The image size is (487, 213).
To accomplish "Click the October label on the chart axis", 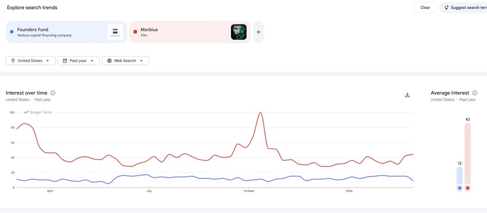I will tap(249, 190).
